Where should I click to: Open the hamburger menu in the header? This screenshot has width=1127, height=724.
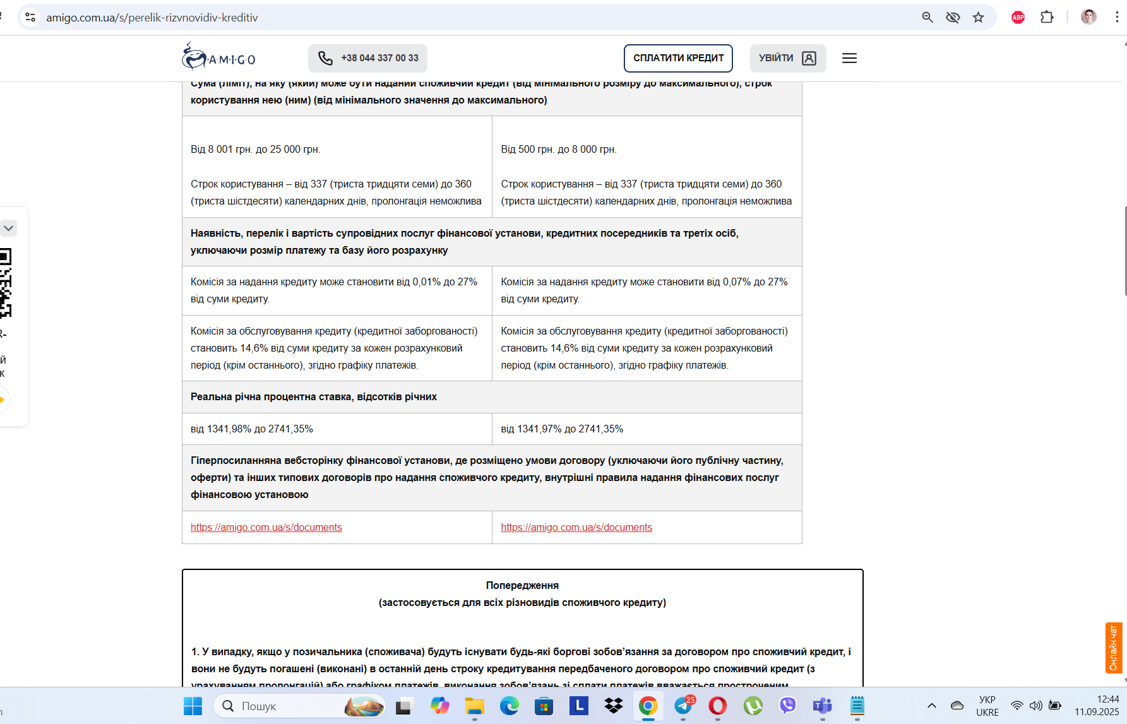pyautogui.click(x=849, y=58)
